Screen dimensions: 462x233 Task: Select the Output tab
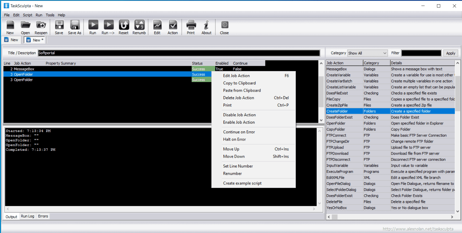[x=11, y=217]
